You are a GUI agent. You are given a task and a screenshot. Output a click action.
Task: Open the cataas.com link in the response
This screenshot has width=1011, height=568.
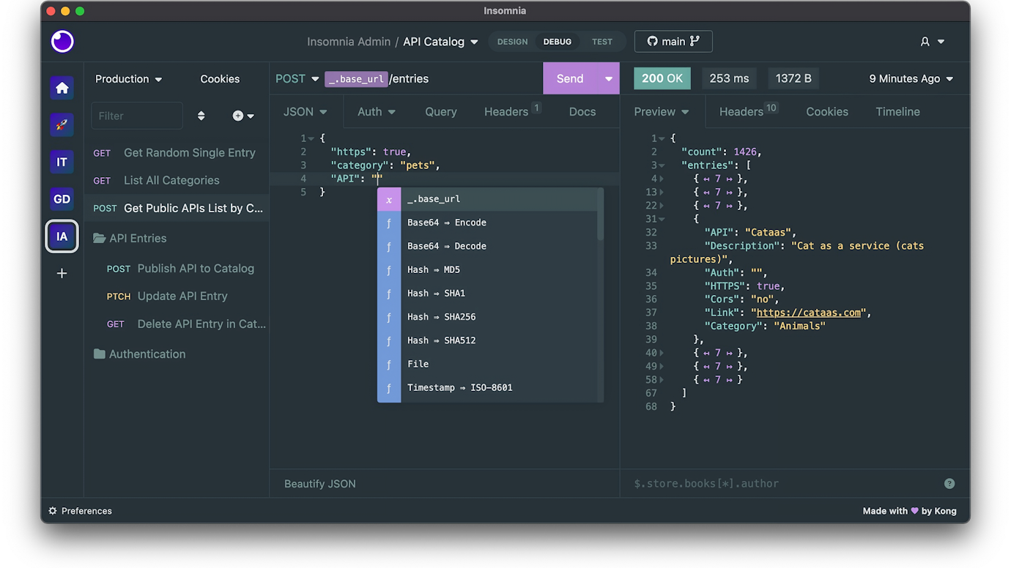pos(809,312)
